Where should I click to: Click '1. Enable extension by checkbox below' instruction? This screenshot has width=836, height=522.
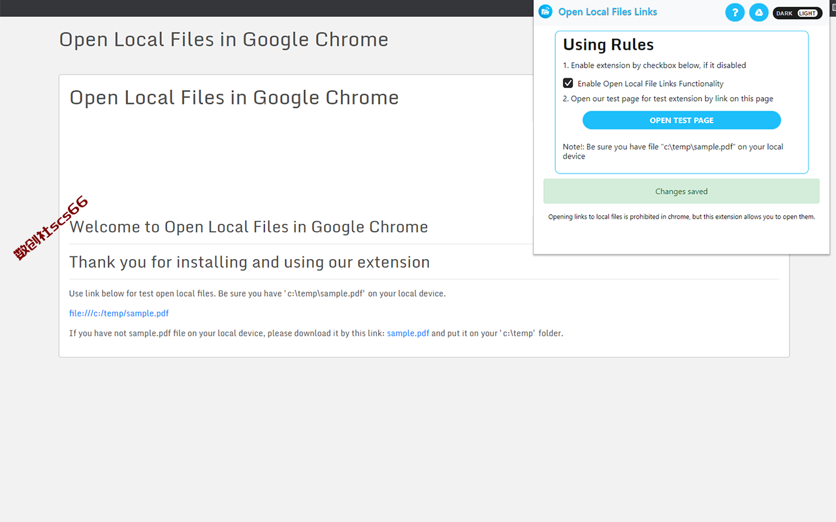[x=654, y=65]
